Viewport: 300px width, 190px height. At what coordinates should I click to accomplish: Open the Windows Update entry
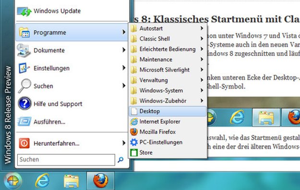(72, 11)
